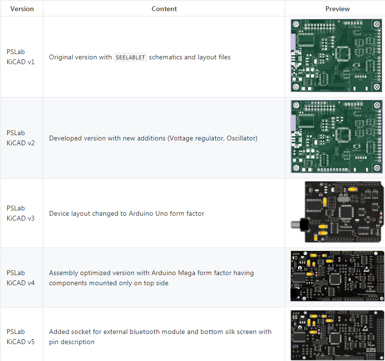The height and width of the screenshot is (361, 385).
Task: Open the PSLab KiCAD v1 board preview image
Action: pos(336,56)
